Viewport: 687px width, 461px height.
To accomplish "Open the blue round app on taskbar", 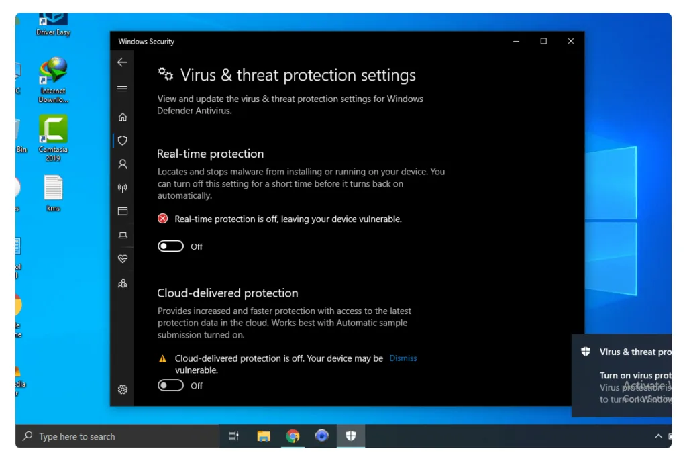I will 321,436.
